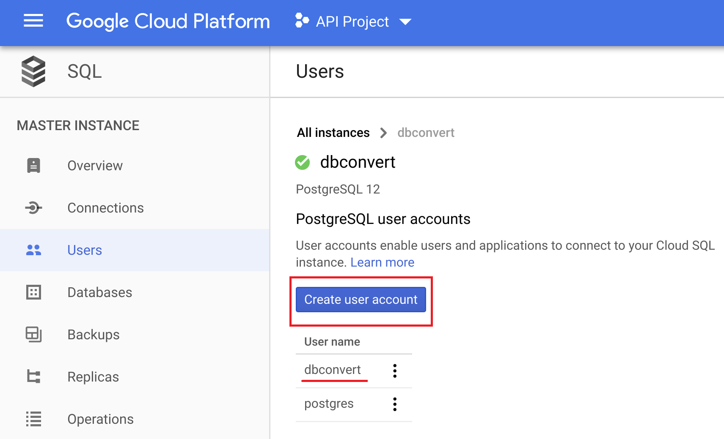Image resolution: width=724 pixels, height=439 pixels.
Task: Click the SQL stacked layers product icon
Action: [33, 71]
